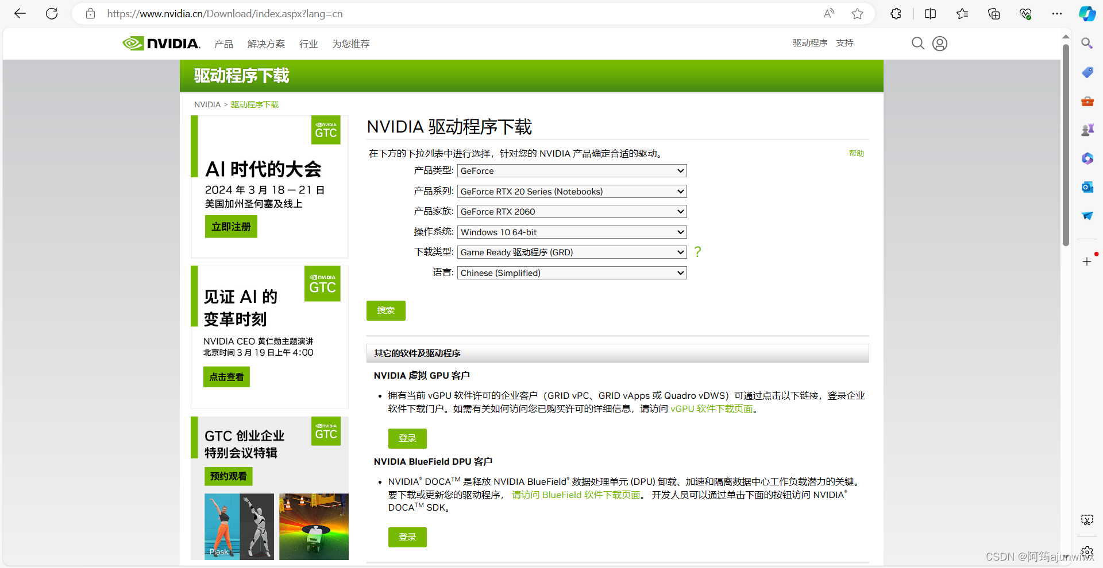Open sidebar paper plane drop icon
This screenshot has width=1103, height=568.
point(1087,216)
